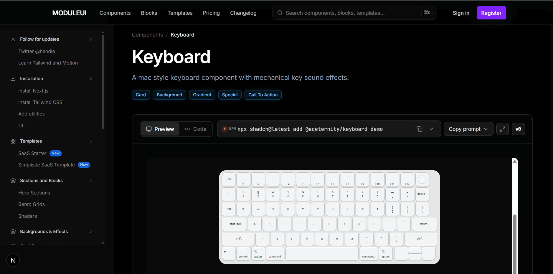
Task: Click the v0 icon button
Action: click(x=518, y=129)
